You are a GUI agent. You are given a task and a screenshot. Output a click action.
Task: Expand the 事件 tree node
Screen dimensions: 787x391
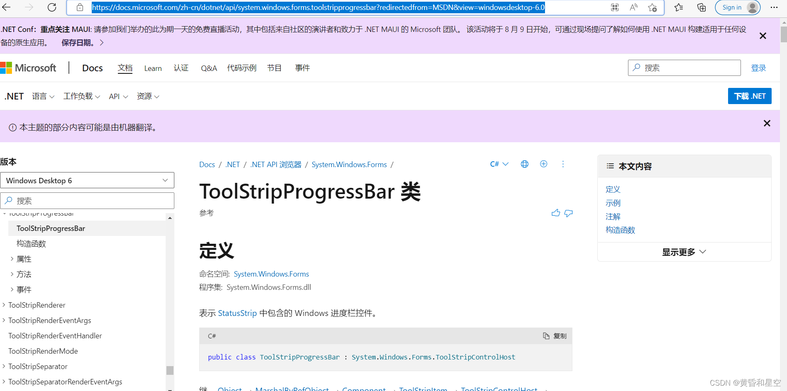click(12, 289)
